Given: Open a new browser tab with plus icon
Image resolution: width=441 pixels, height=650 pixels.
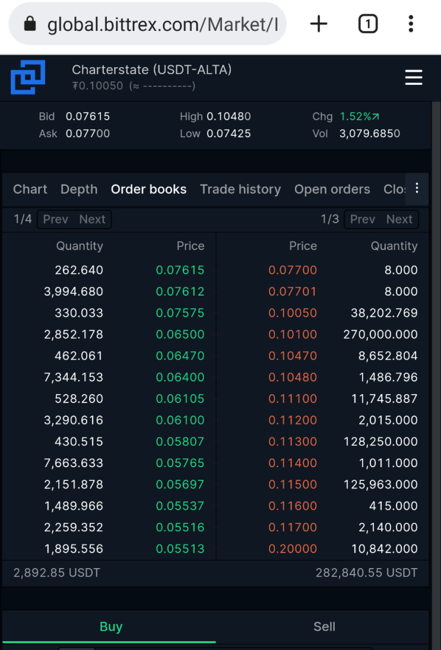Looking at the screenshot, I should pos(319,24).
